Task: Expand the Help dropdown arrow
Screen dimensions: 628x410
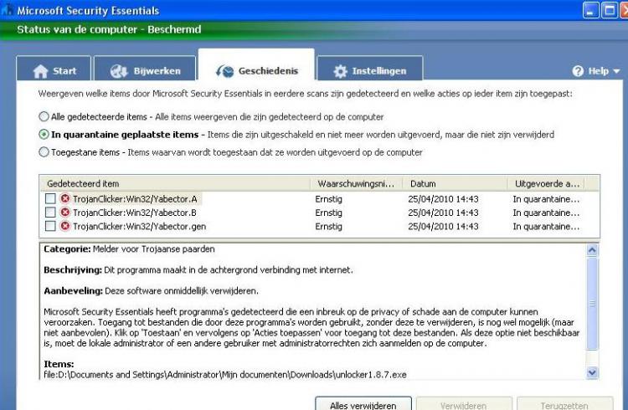Action: click(x=616, y=71)
